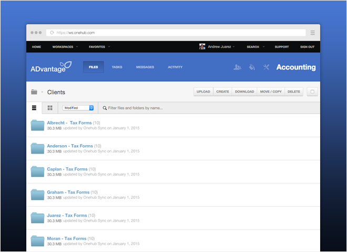Click the ADvantage logo

click(51, 67)
